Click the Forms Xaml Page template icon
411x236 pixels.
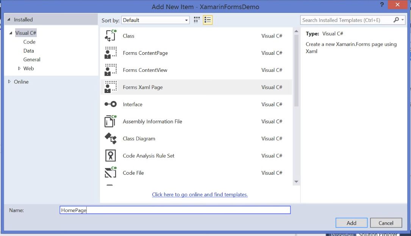tap(110, 87)
